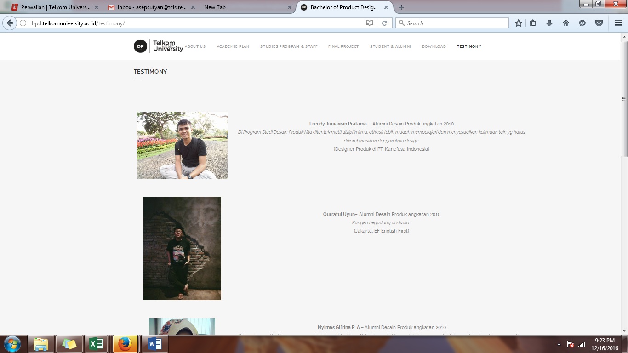Click text 'Kangen begadang di studio..'

[382, 222]
